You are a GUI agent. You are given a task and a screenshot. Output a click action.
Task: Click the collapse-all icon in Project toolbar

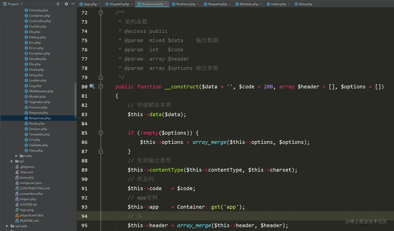pos(58,4)
